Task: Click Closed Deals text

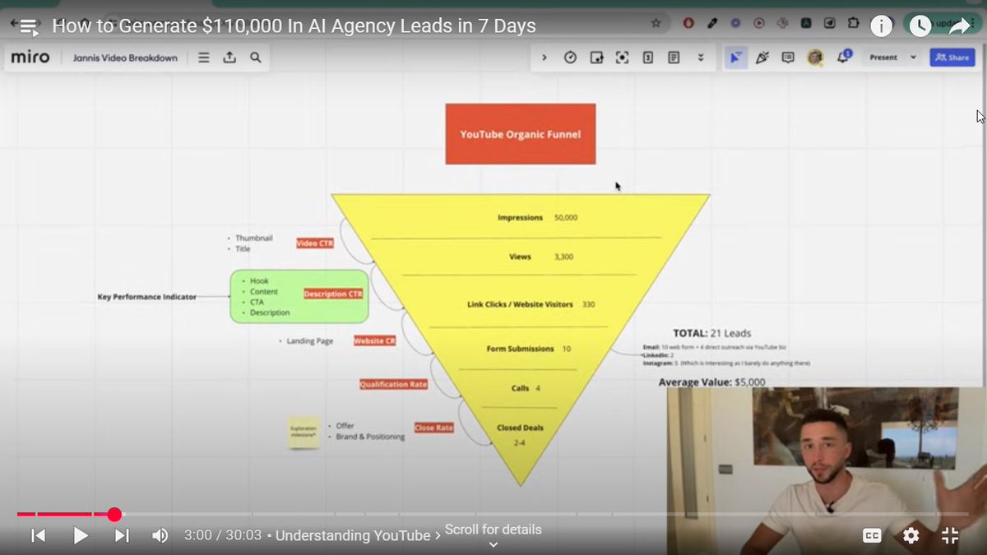Action: 520,428
